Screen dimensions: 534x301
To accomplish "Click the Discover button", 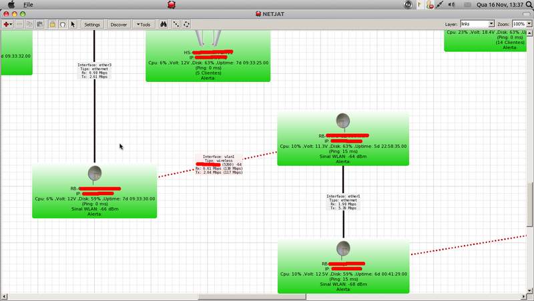I will pyautogui.click(x=119, y=25).
